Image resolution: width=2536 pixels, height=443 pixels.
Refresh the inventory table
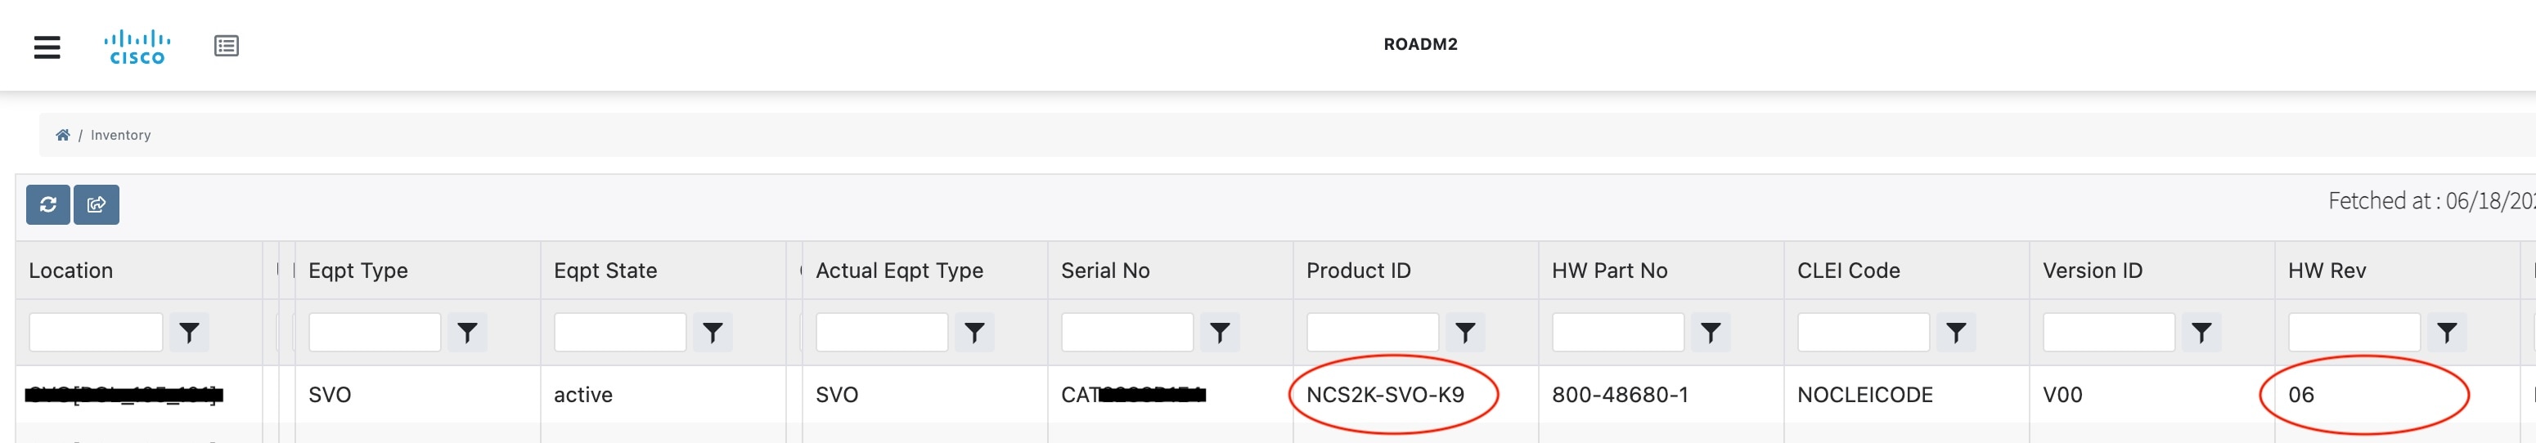point(48,205)
